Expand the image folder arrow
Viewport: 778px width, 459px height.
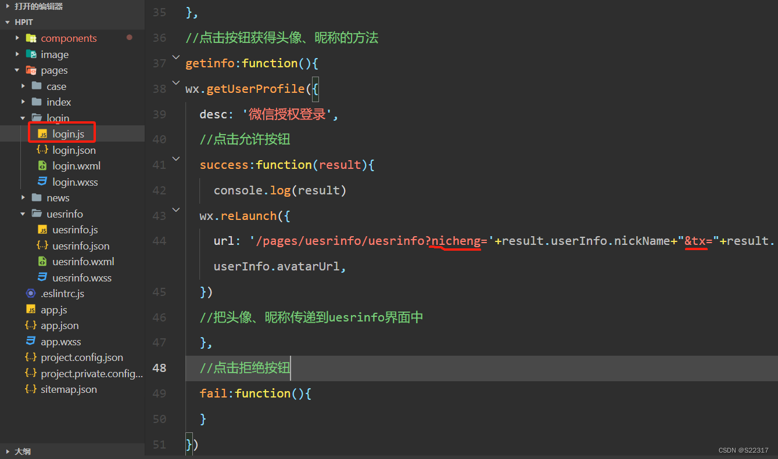17,55
